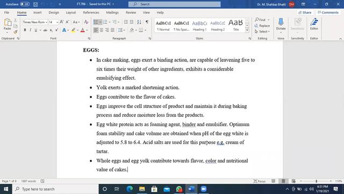Click the Paste icon
This screenshot has width=344, height=194.
click(x=7, y=23)
